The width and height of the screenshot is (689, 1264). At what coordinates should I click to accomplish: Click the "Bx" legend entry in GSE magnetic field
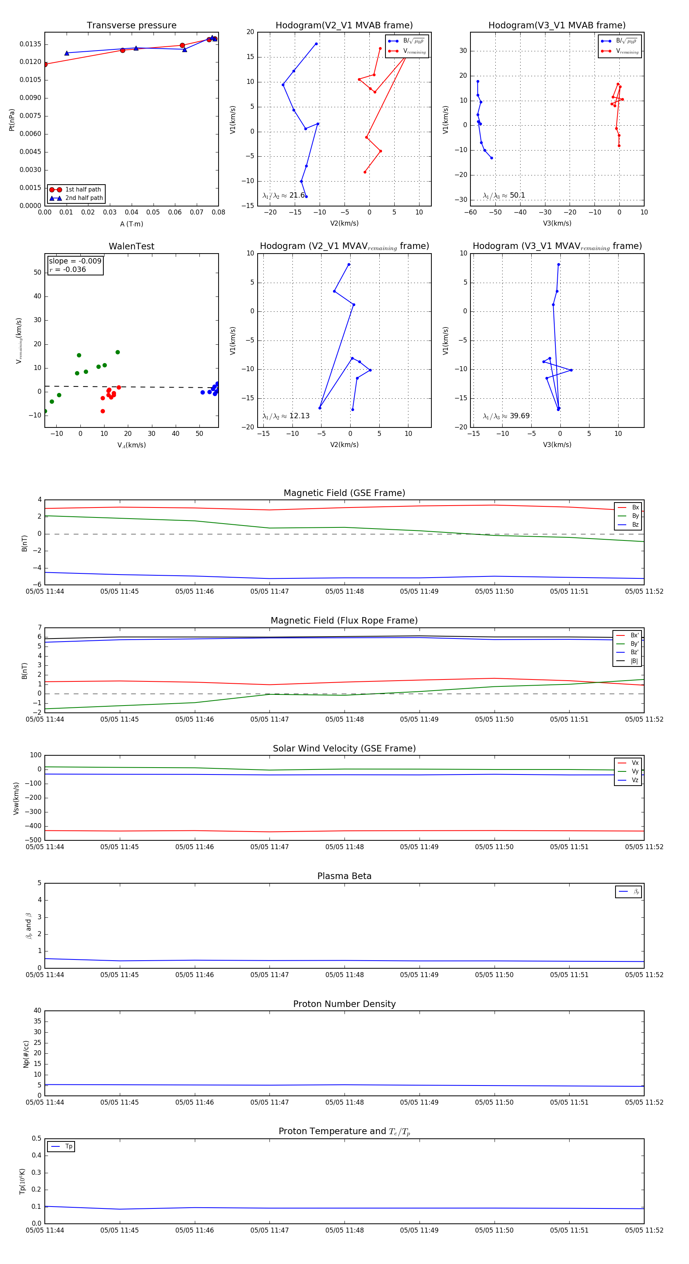(x=628, y=508)
